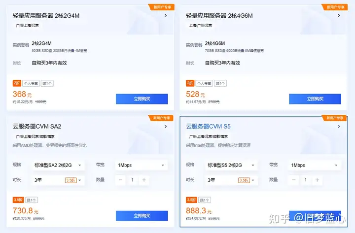Click the 新用户专享 ribbon on the 2核4G6M card

[335, 7]
